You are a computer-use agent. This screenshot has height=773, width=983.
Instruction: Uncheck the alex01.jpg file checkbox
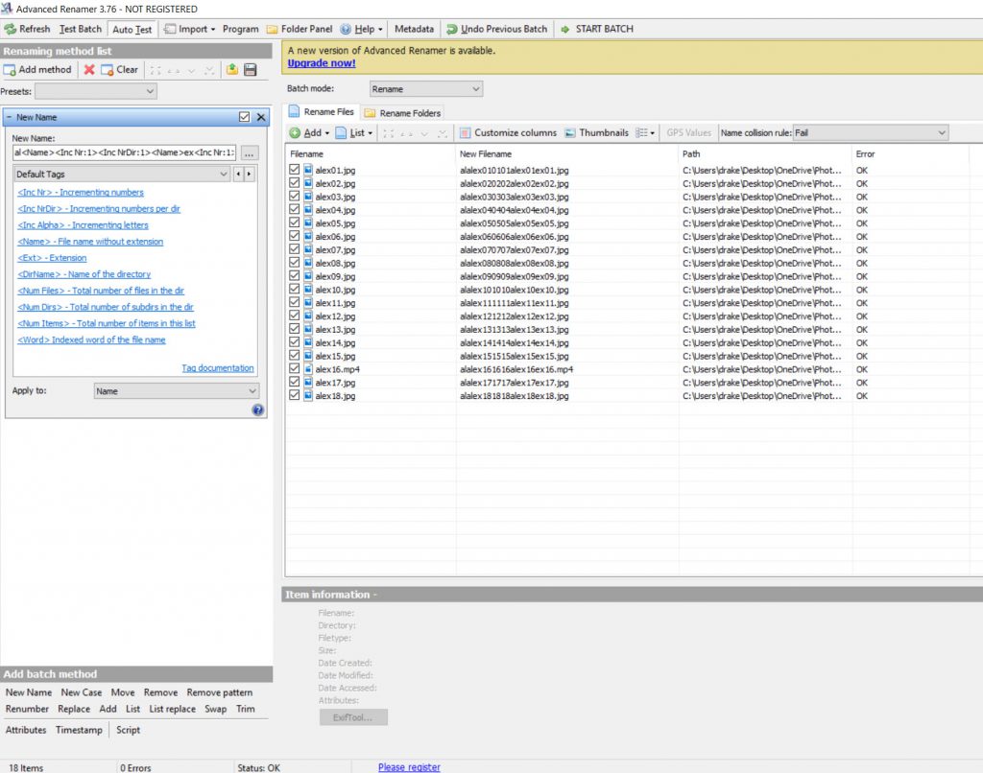click(295, 170)
